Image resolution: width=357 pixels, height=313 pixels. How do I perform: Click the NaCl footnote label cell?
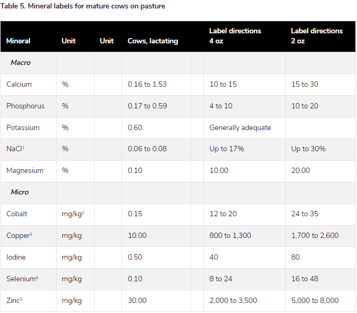tap(16, 149)
